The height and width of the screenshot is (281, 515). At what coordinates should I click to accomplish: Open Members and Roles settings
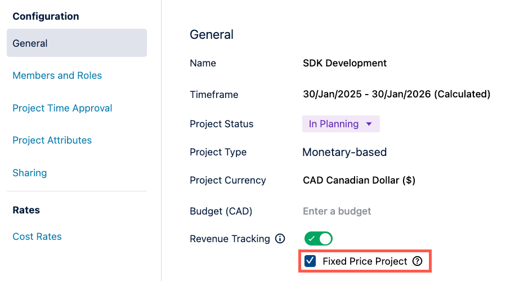tap(57, 75)
